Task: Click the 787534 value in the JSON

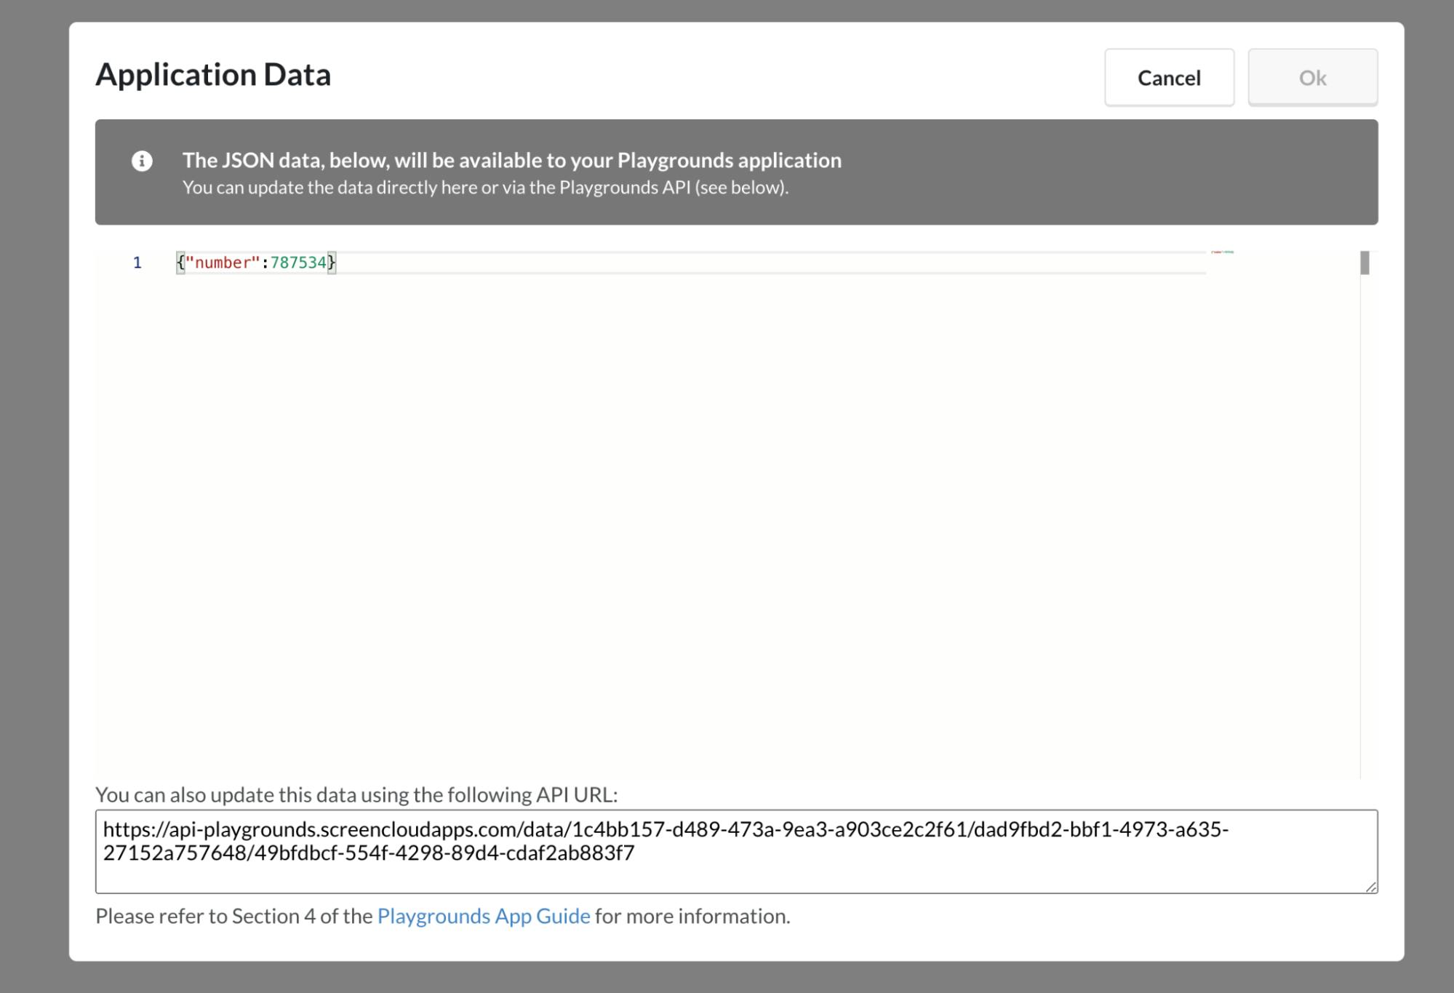Action: [298, 263]
